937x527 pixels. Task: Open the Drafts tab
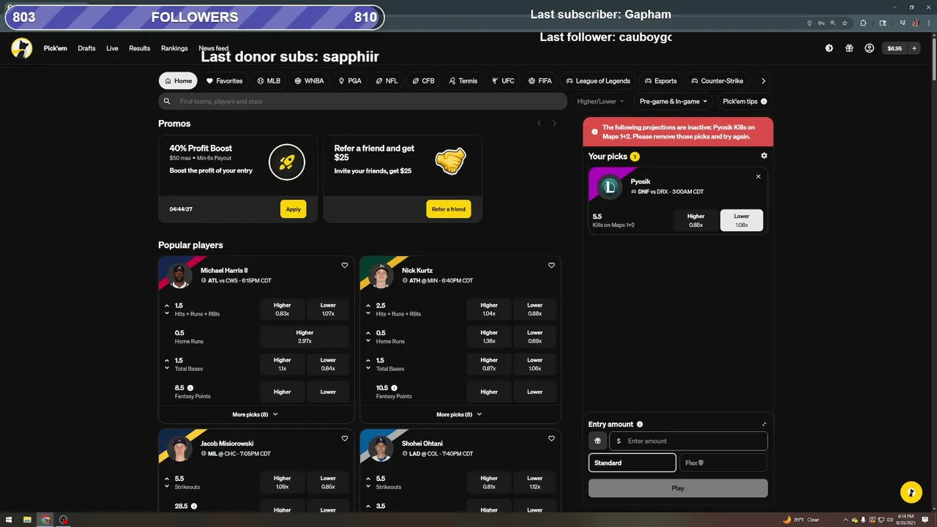tap(86, 48)
